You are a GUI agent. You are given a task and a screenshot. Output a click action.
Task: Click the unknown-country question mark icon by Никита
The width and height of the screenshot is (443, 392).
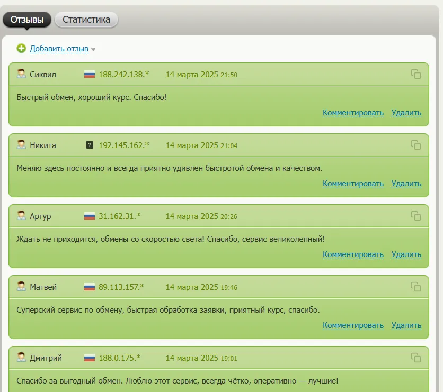pos(89,145)
